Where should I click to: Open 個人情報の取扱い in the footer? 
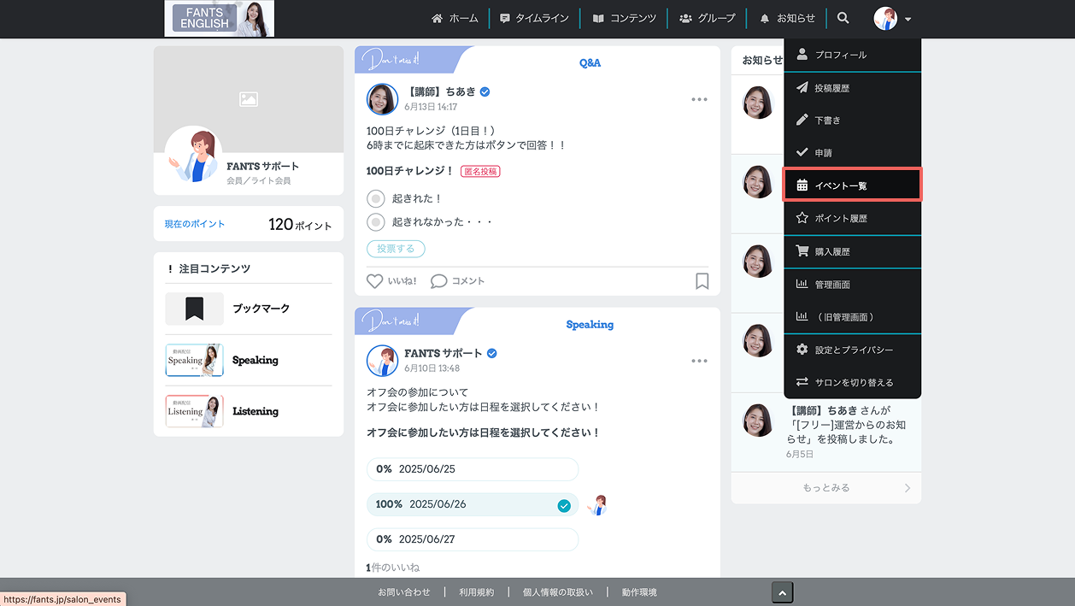(x=557, y=592)
